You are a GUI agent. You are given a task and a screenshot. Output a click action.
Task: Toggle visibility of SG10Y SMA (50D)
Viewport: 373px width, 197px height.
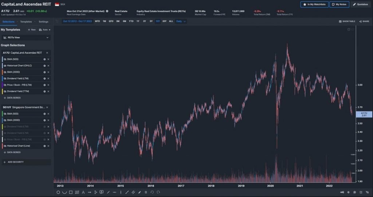5,114
